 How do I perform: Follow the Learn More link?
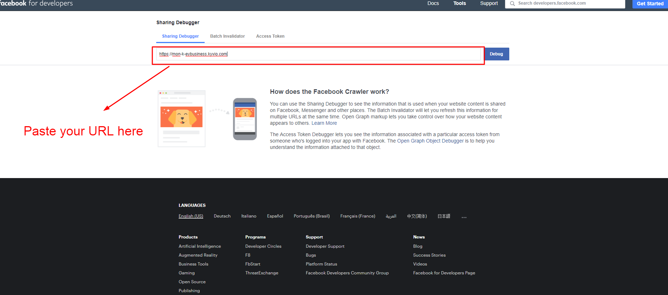324,123
